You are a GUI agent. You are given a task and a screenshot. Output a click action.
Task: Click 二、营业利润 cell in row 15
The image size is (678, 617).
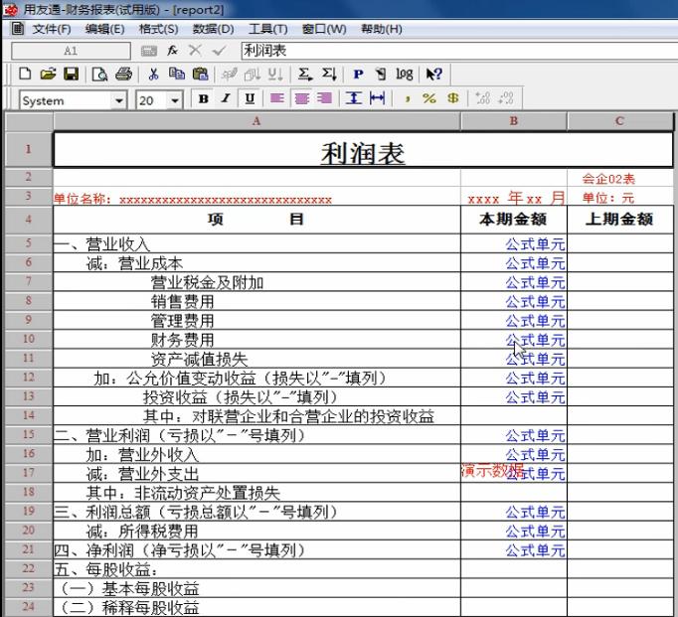point(256,434)
